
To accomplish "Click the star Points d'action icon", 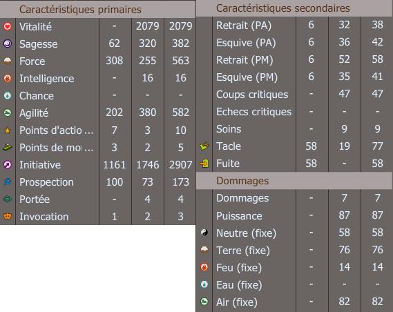I will 8,130.
